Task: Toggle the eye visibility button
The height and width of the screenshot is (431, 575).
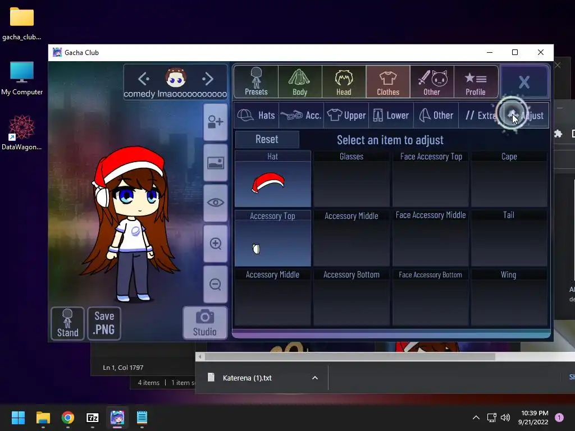Action: (x=216, y=203)
